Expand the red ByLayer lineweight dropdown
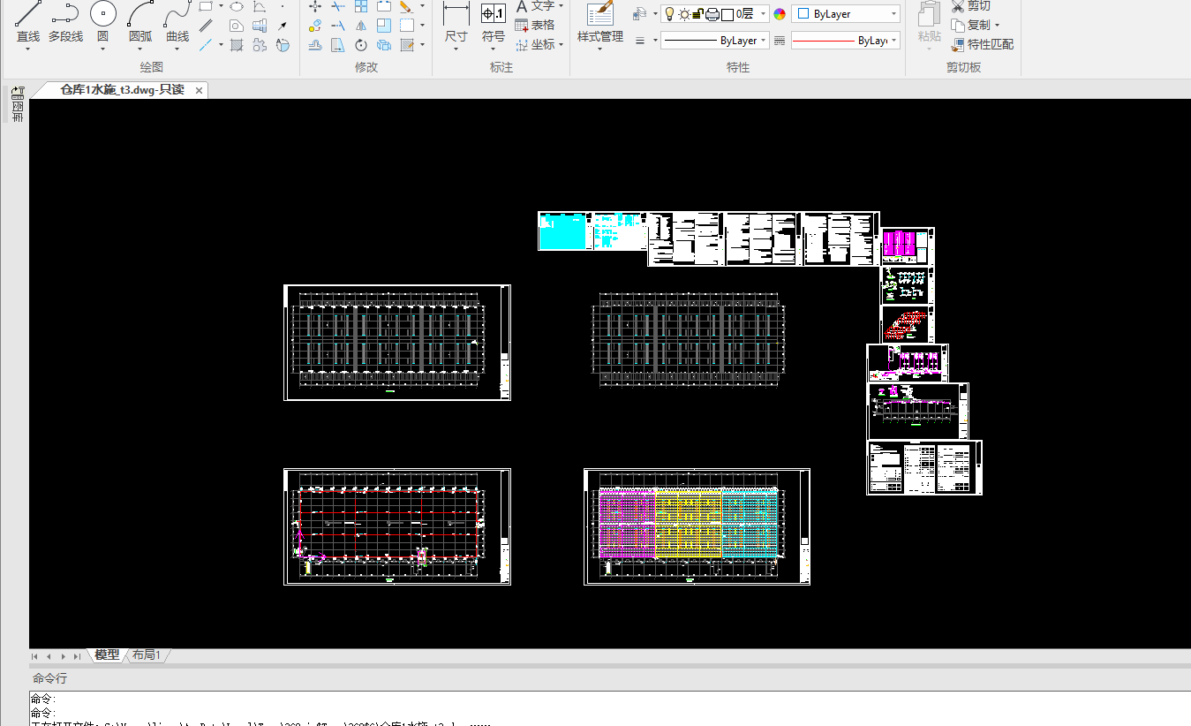Screen dimensions: 1191x726 (x=846, y=41)
